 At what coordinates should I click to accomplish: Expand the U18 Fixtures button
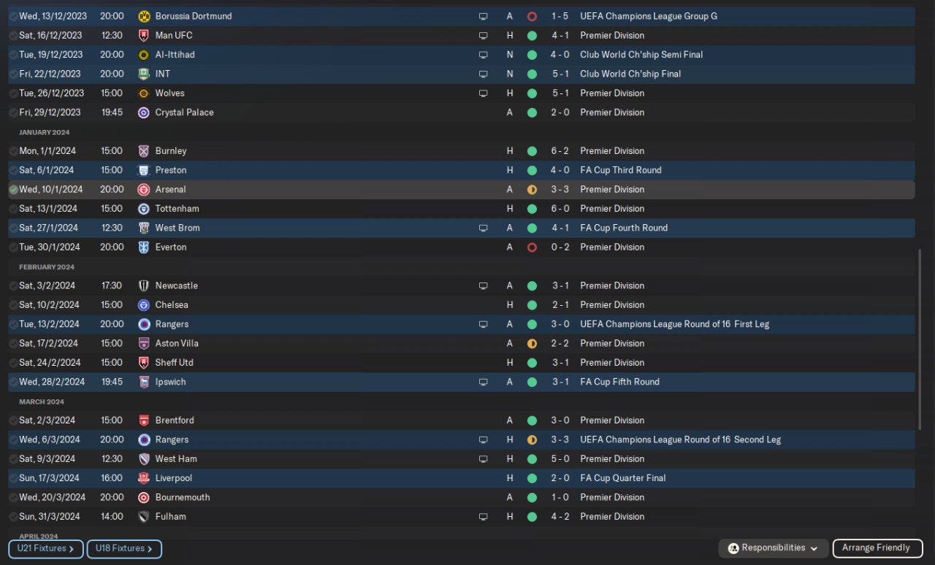[124, 549]
